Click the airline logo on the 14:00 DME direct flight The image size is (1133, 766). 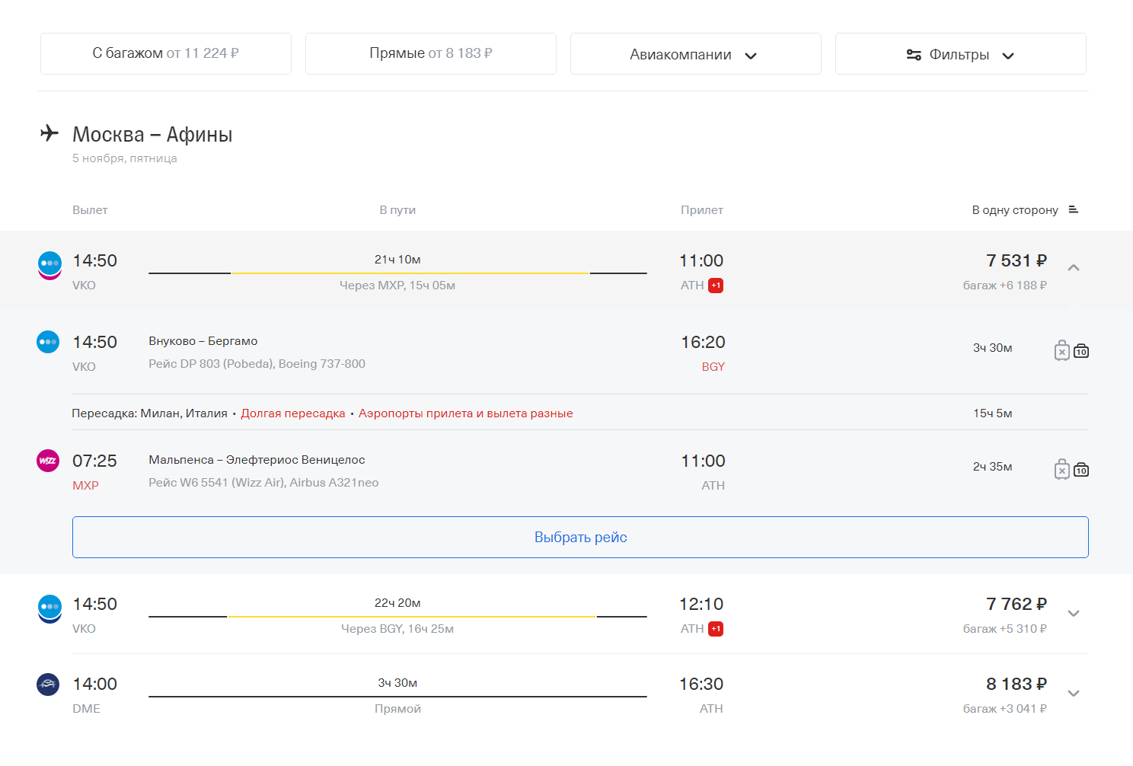pos(48,684)
